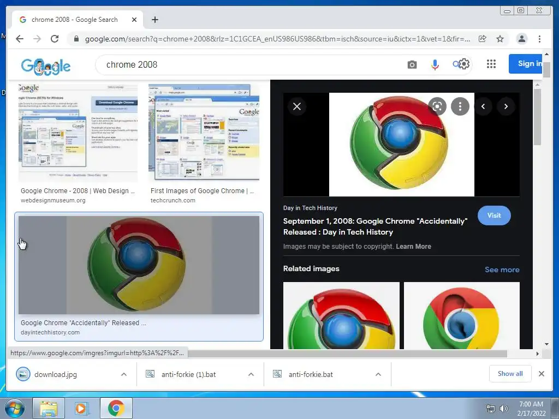
Task: Open the flat Chrome logo related image
Action: coord(462,316)
